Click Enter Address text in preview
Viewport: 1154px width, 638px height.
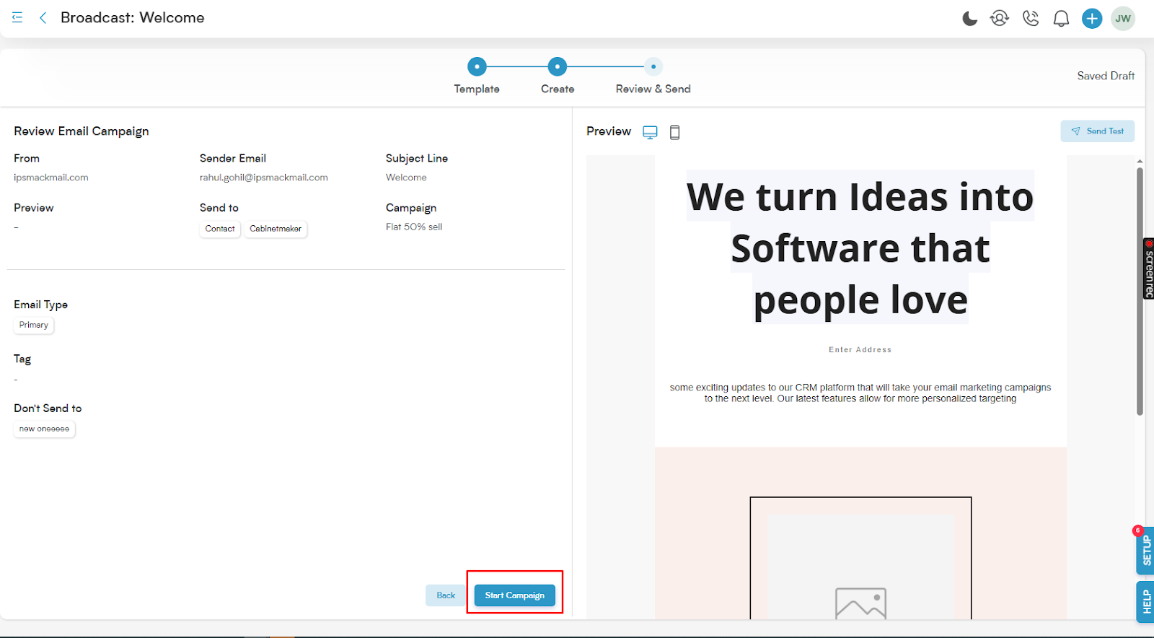(x=860, y=350)
